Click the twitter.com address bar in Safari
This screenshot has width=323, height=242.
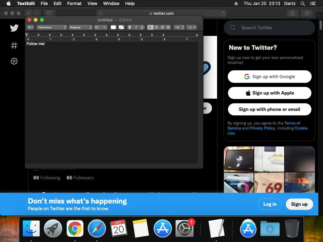point(161,13)
